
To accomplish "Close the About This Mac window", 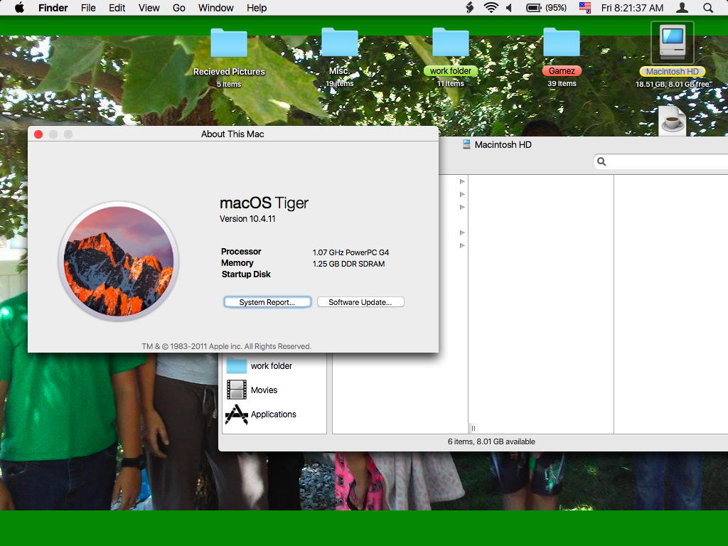I will tap(38, 134).
